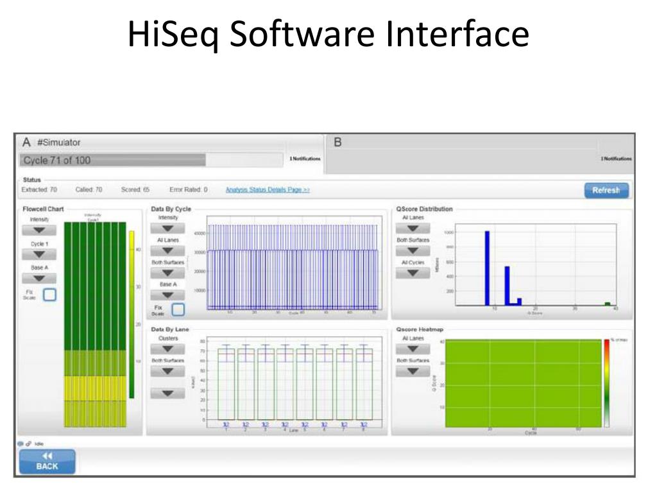Click lane 1 box in Data By Lane chart
The height and width of the screenshot is (493, 657).
226,384
